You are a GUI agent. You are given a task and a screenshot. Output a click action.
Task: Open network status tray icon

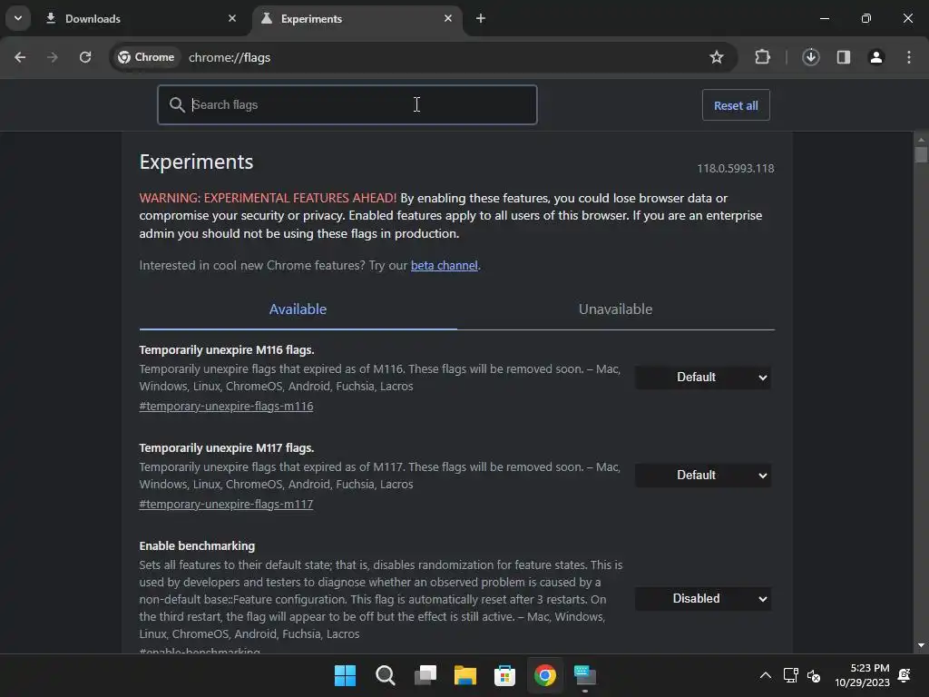click(790, 675)
